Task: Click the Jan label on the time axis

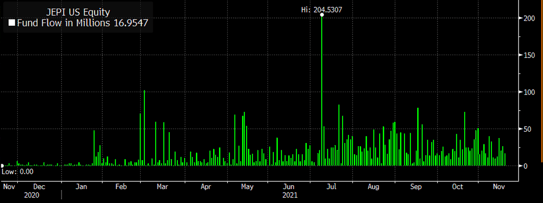Action: (x=82, y=186)
